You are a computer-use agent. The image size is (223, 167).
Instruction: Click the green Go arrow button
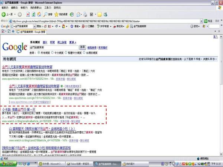click(206, 21)
